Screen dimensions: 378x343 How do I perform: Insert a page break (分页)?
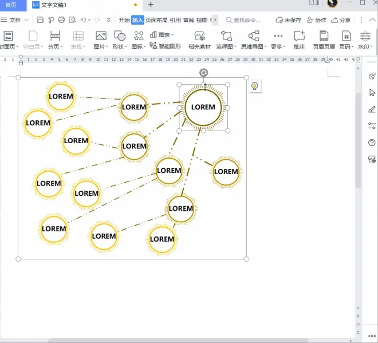pyautogui.click(x=55, y=40)
